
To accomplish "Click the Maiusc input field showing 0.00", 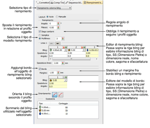I will (x=53, y=28).
